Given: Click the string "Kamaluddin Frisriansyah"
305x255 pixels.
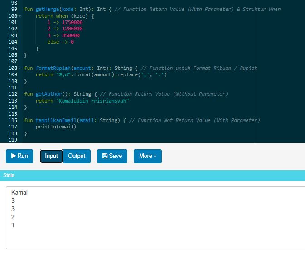Looking at the screenshot, I should tap(92, 101).
